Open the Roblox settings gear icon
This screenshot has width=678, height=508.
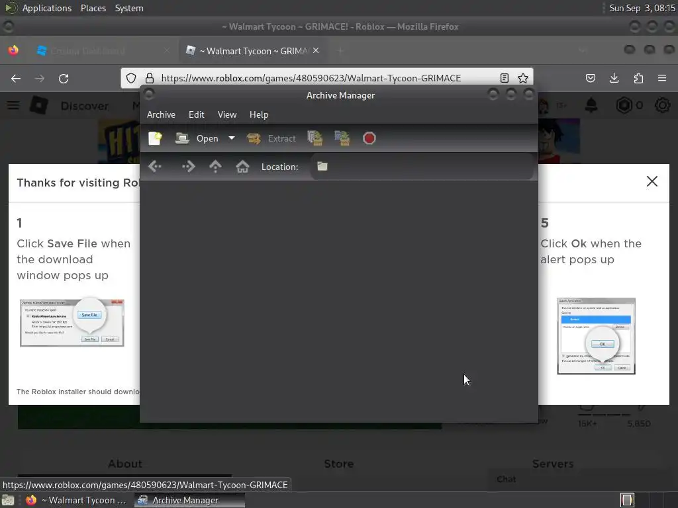(x=662, y=105)
